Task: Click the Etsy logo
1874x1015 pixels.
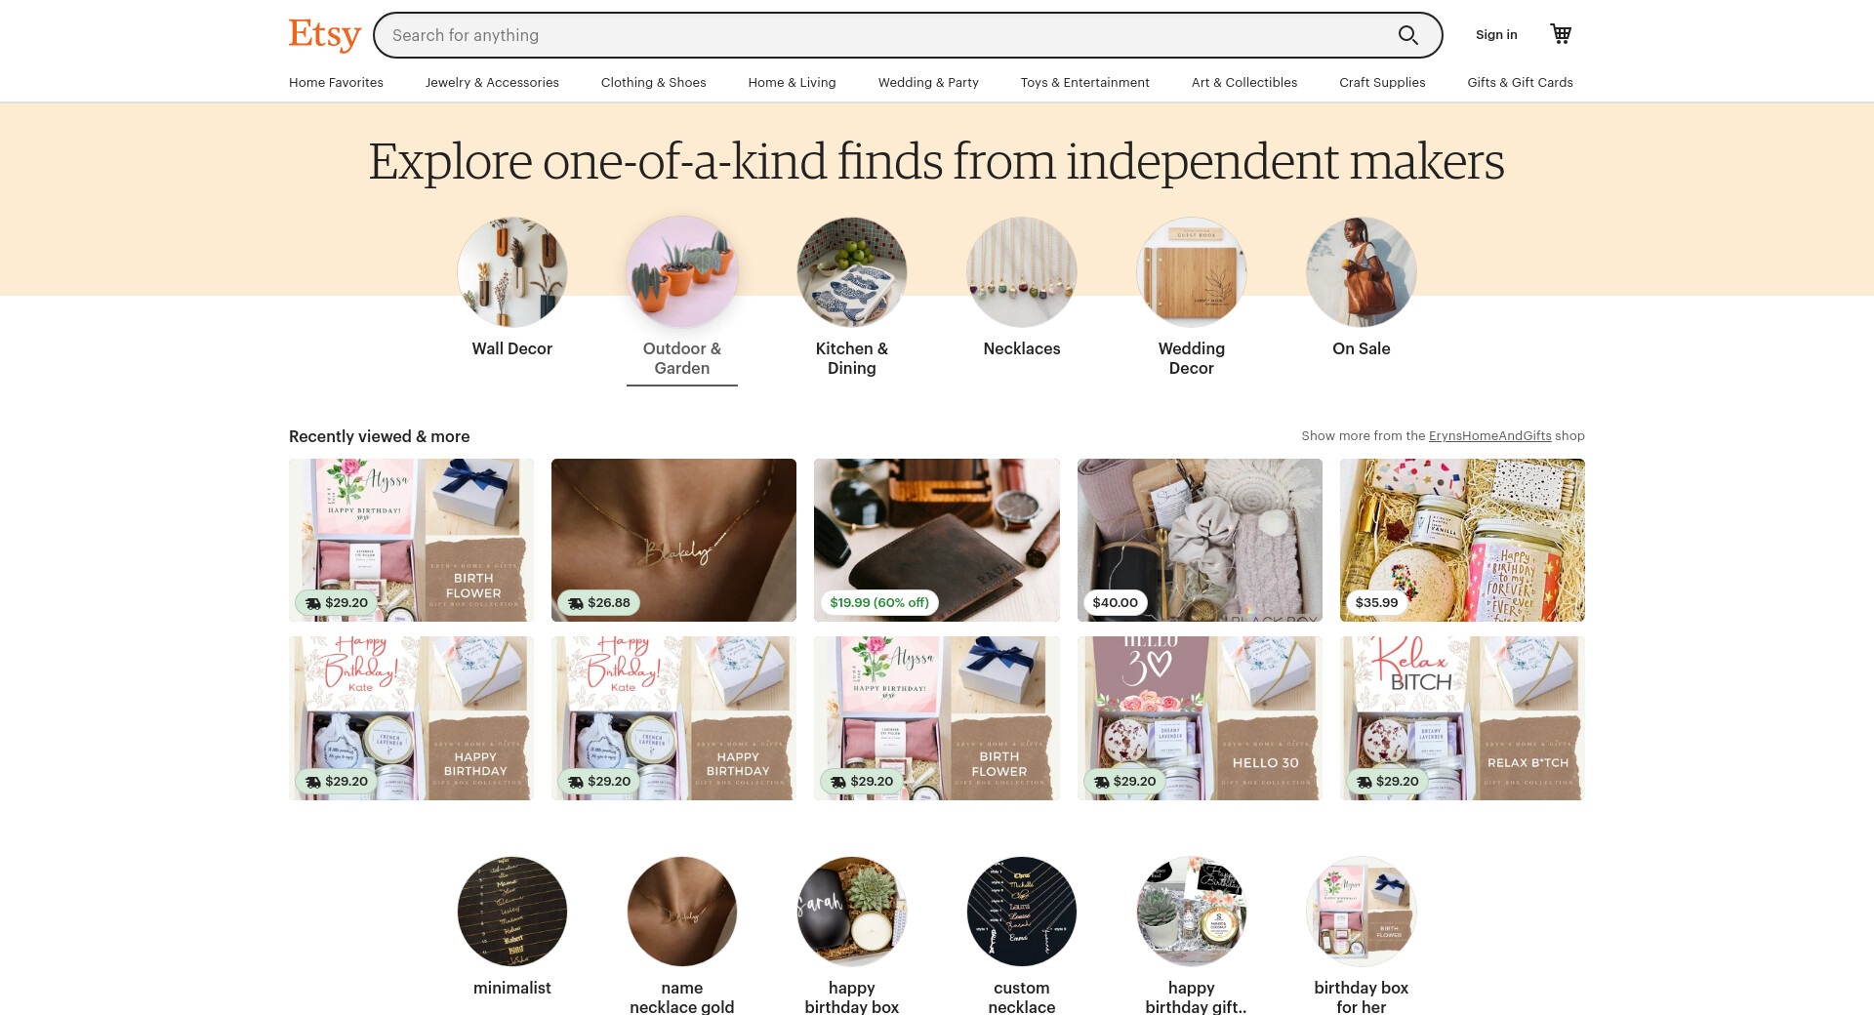Action: 325,34
